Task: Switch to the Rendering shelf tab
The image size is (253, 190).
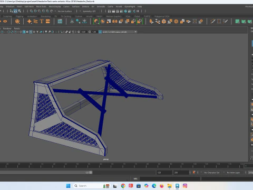Action: click(x=46, y=16)
